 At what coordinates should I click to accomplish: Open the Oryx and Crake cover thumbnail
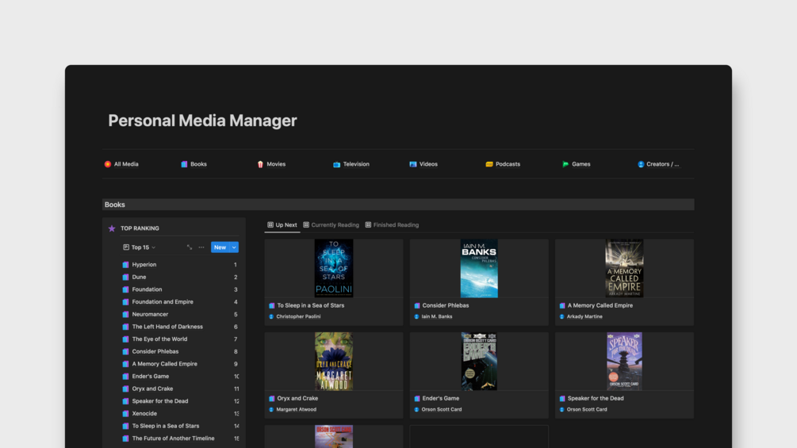(334, 361)
